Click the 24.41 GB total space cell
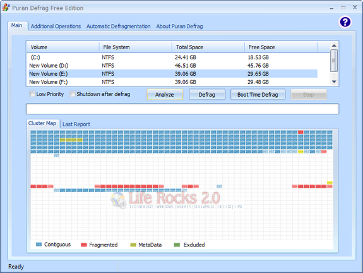Viewport: 363px width, 273px height. 186,58
